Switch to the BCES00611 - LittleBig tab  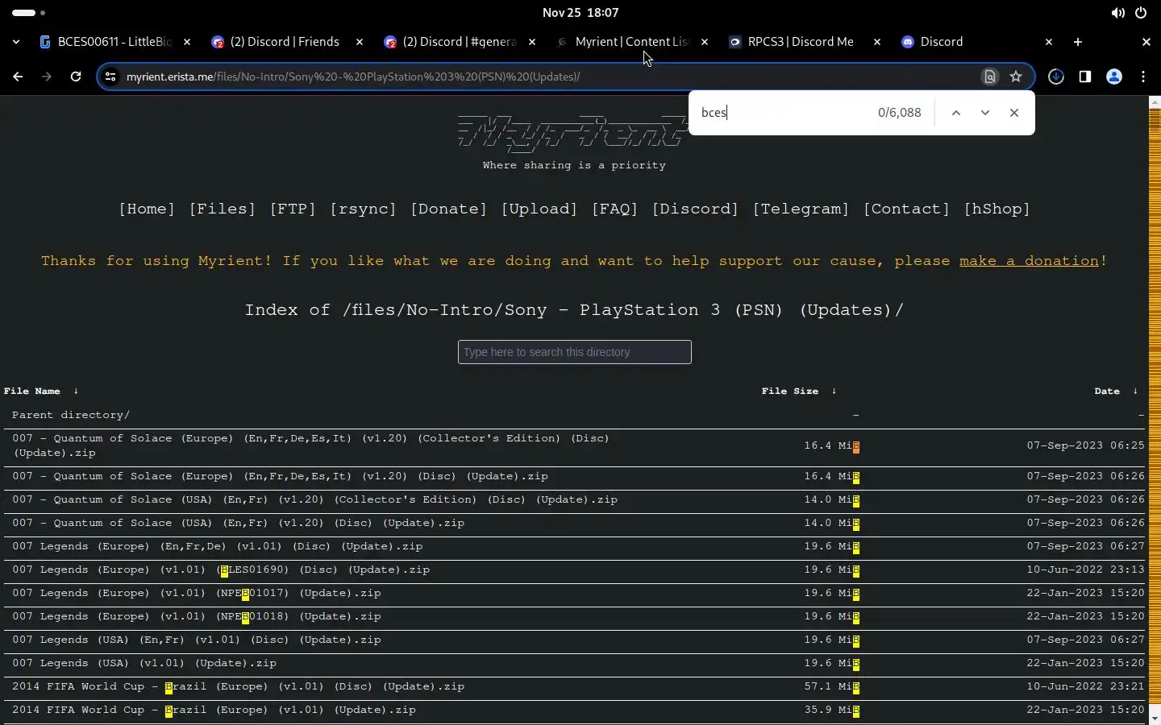114,42
